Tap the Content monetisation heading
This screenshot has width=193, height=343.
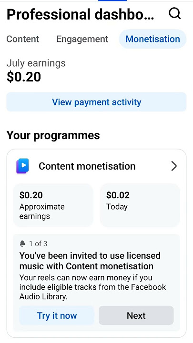tap(87, 166)
